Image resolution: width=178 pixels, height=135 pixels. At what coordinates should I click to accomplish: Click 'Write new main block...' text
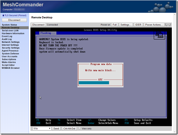pos(100,70)
